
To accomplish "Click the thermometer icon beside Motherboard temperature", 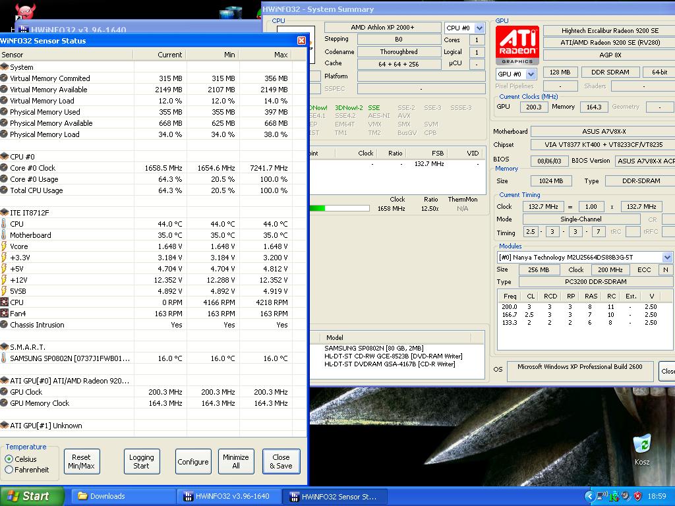I will 4,235.
